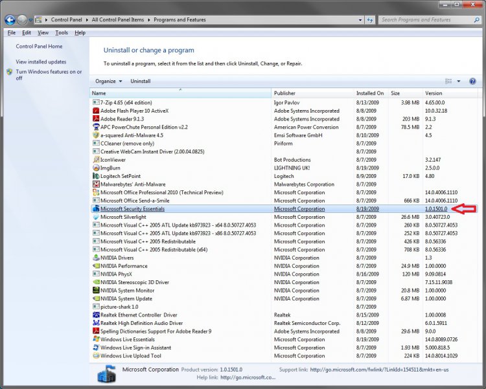Select the Realtek Ethernet Controller Driver icon

point(96,315)
